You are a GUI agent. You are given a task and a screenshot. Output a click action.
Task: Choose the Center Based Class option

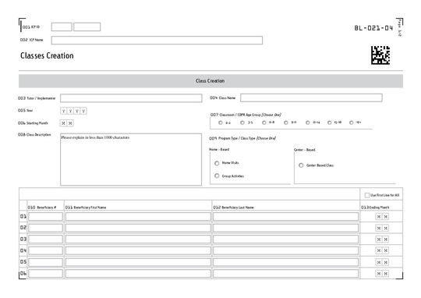point(301,165)
